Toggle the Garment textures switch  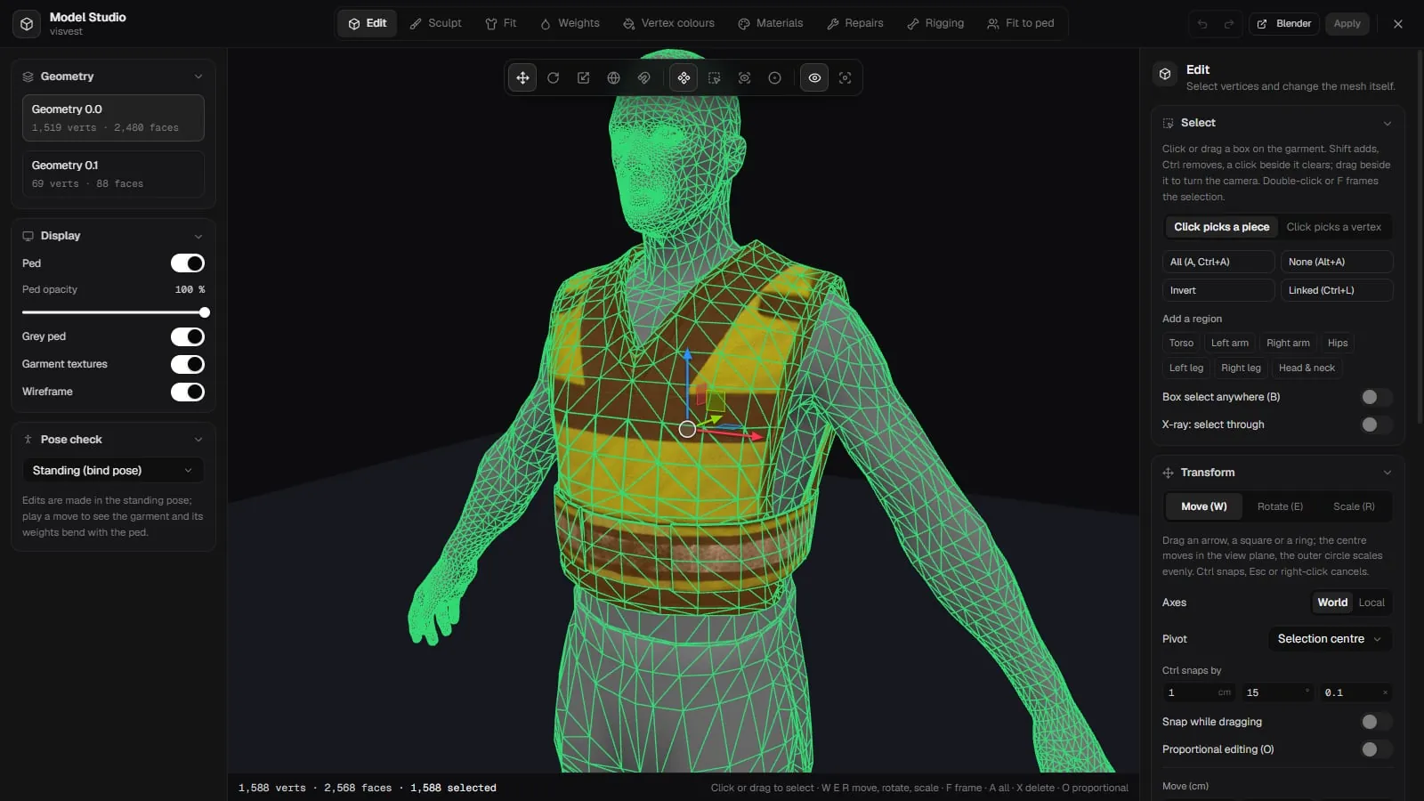pos(188,364)
